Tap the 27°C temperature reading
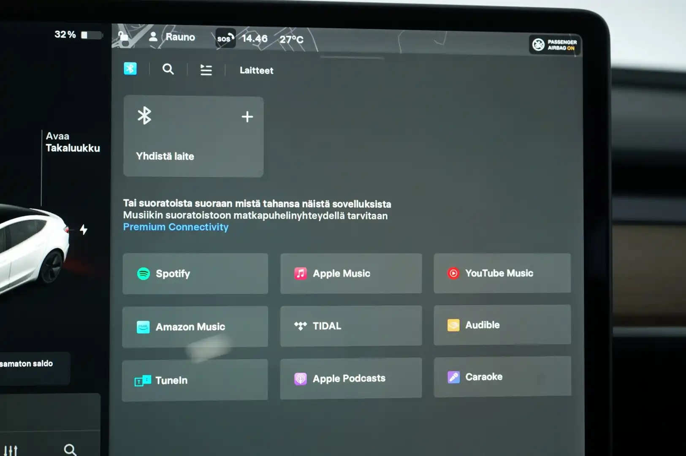This screenshot has width=686, height=456. pyautogui.click(x=291, y=40)
